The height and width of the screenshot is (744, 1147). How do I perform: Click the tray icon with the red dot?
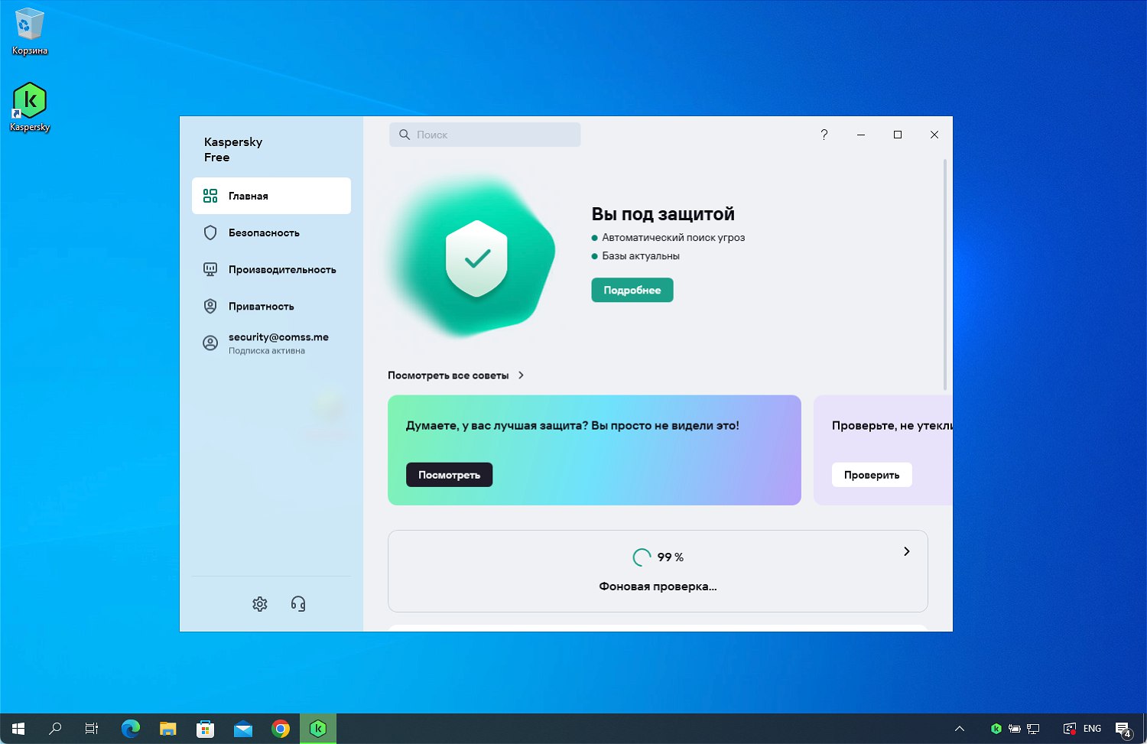(x=1070, y=729)
